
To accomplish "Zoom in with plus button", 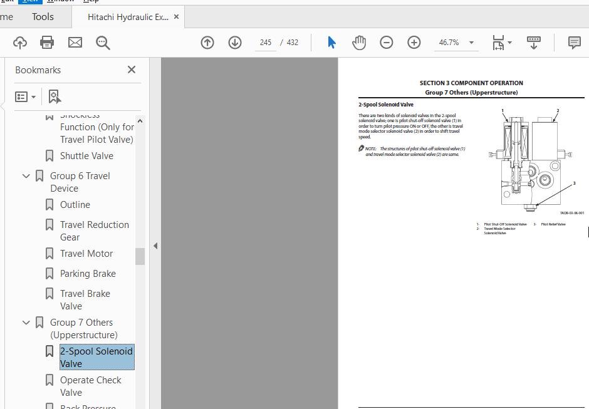I will pos(414,43).
